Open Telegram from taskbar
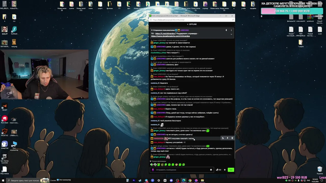Image resolution: width=326 pixels, height=183 pixels. (x=146, y=180)
